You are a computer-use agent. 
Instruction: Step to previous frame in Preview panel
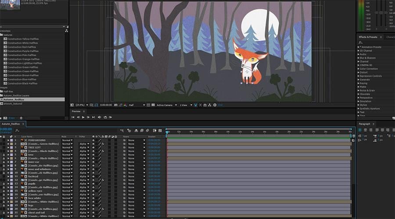pos(78,117)
